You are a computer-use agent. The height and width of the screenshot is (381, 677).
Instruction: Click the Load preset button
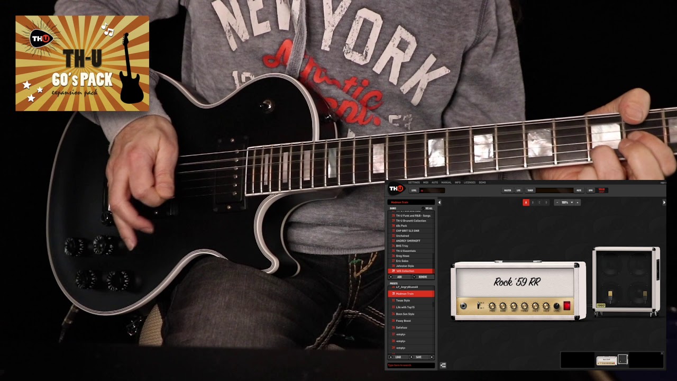coord(398,357)
